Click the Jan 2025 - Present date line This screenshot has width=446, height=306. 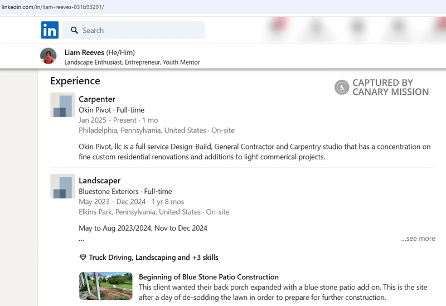118,120
